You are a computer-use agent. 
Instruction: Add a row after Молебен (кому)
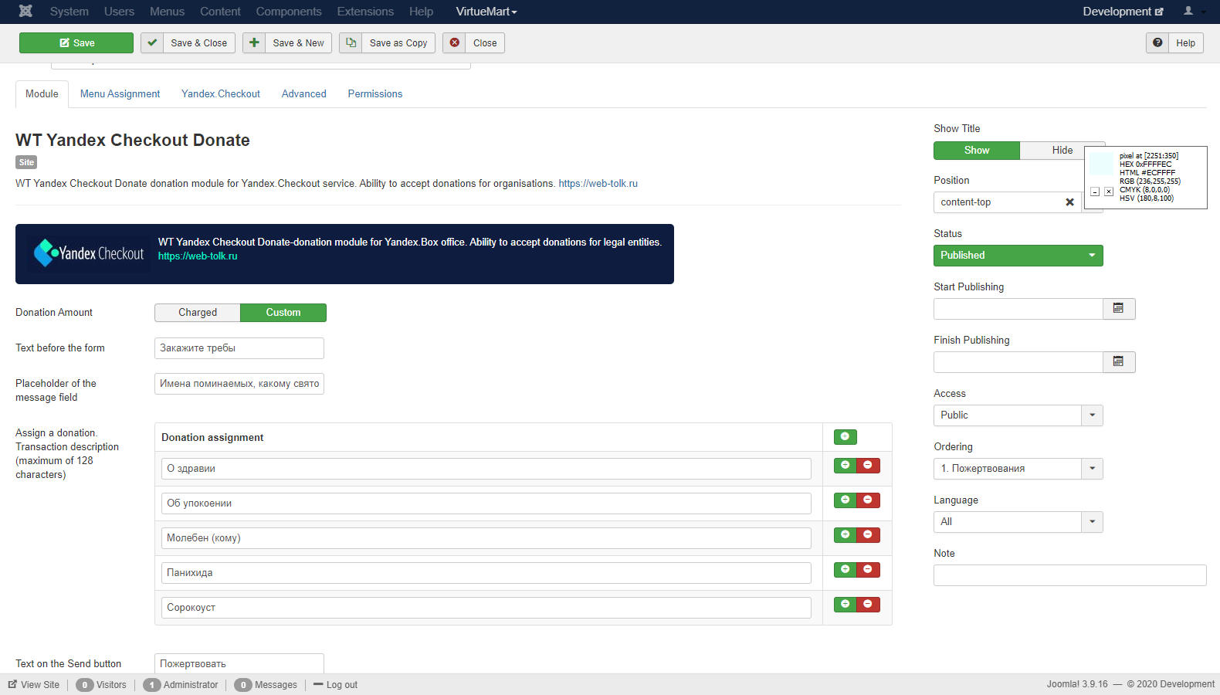pos(845,534)
